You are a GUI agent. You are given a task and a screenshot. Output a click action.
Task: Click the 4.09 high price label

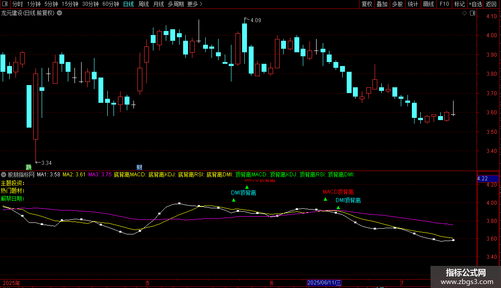[256, 20]
